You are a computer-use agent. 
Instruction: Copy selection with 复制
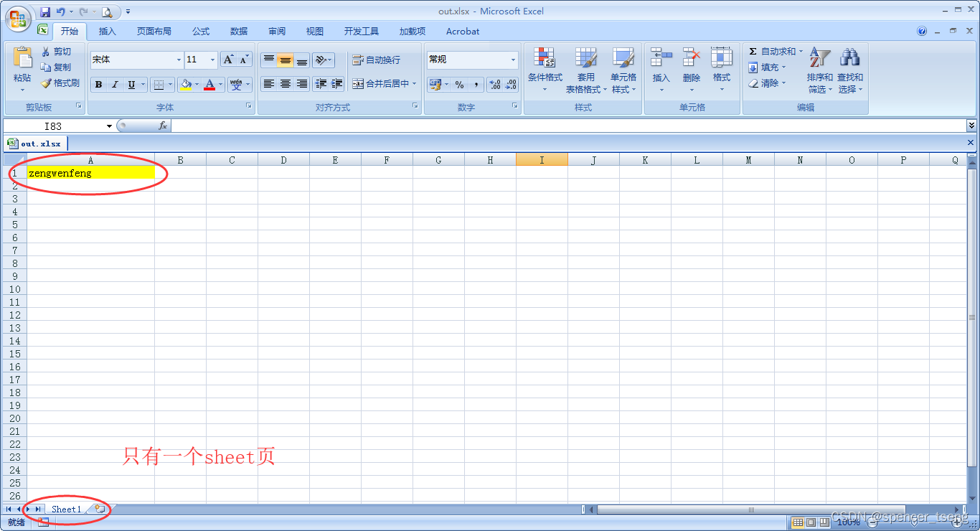tap(56, 67)
